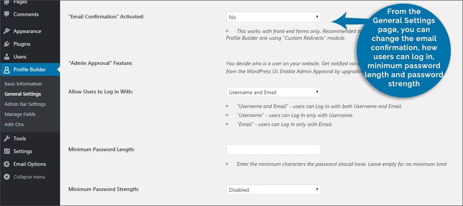Screen dimensions: 463x206
Task: Open the Pages menu item
Action: pos(20,2)
